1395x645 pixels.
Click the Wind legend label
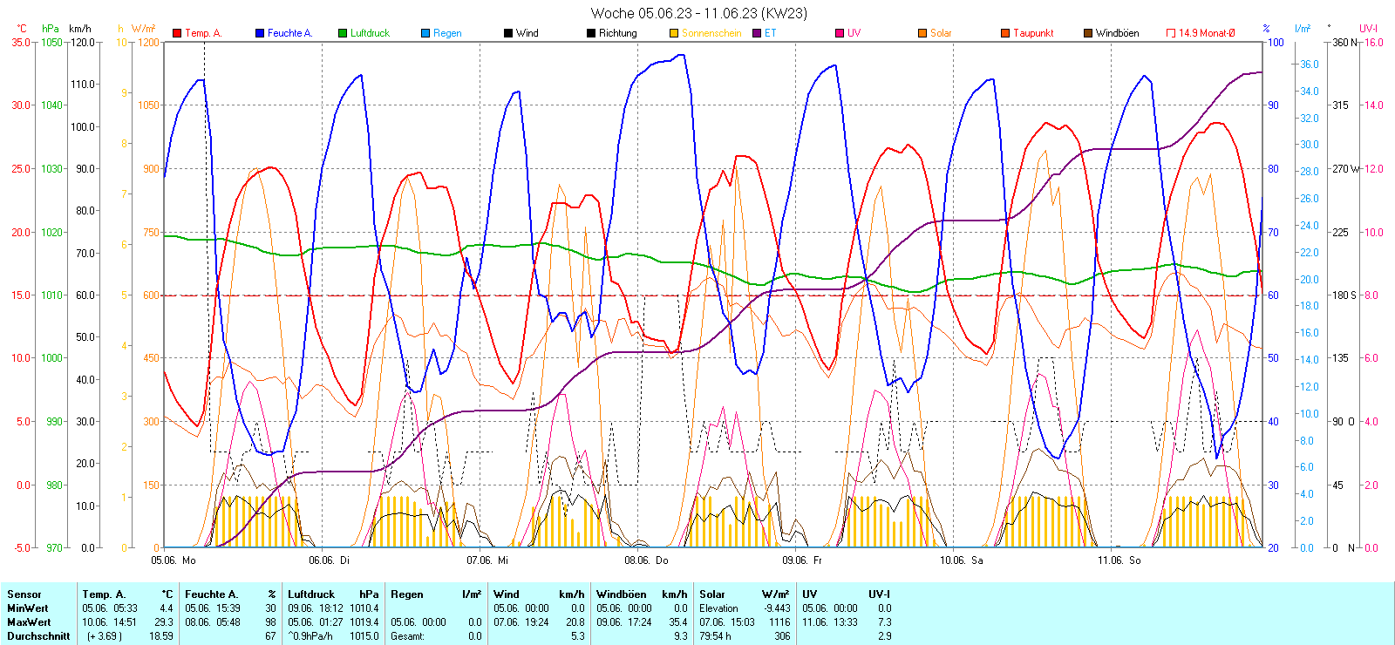click(527, 33)
